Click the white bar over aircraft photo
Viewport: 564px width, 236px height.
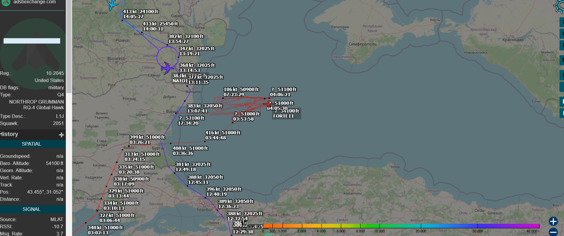pos(32,41)
